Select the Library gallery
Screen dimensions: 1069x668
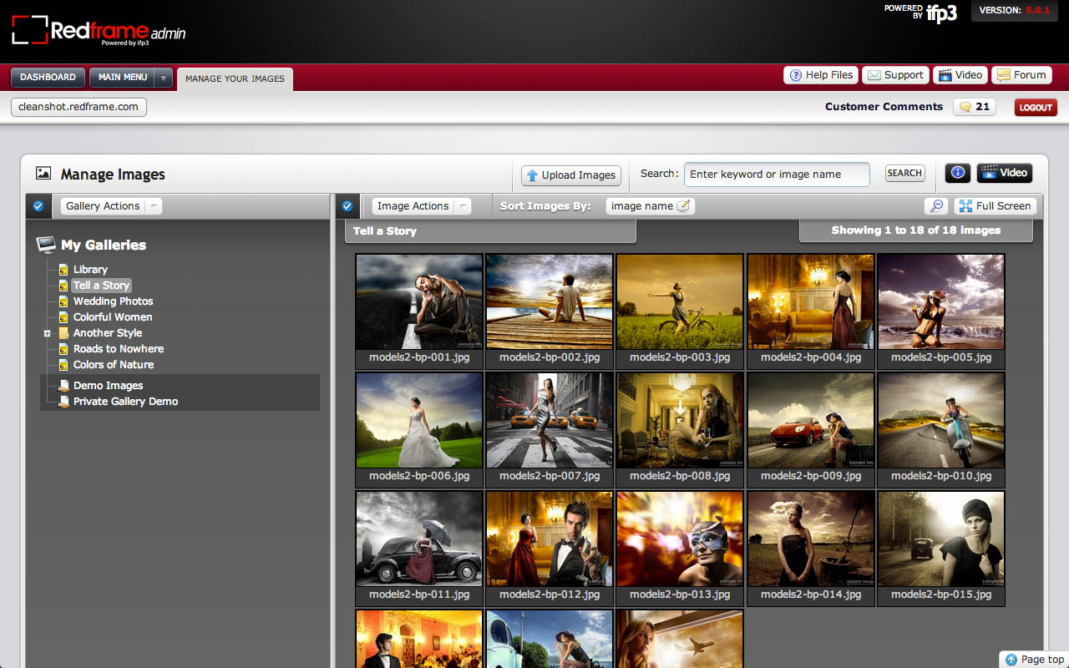click(x=90, y=270)
